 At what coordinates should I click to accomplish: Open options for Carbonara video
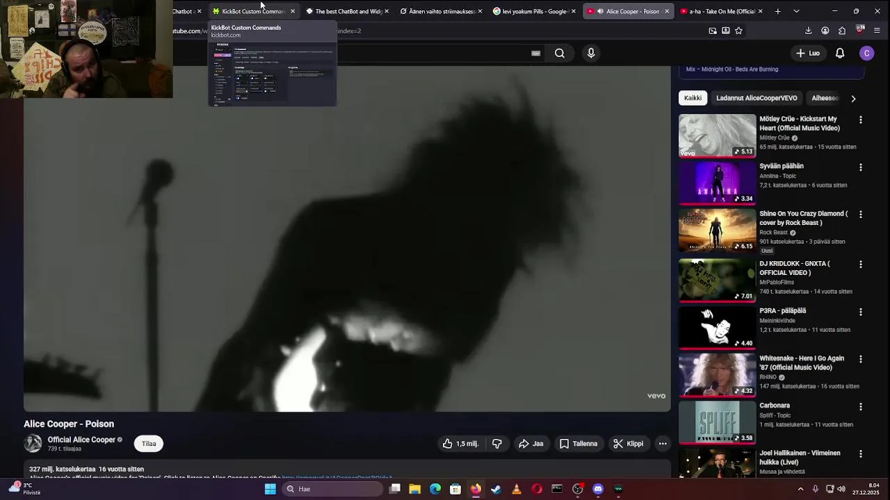(x=861, y=406)
